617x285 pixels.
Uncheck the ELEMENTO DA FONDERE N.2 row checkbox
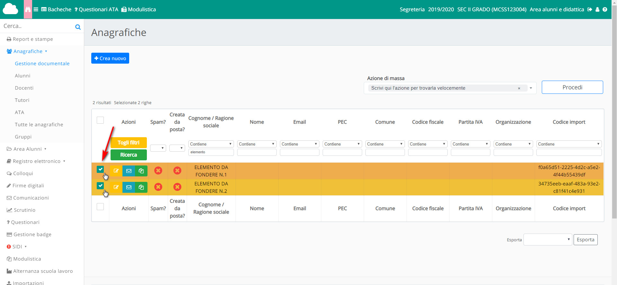100,186
